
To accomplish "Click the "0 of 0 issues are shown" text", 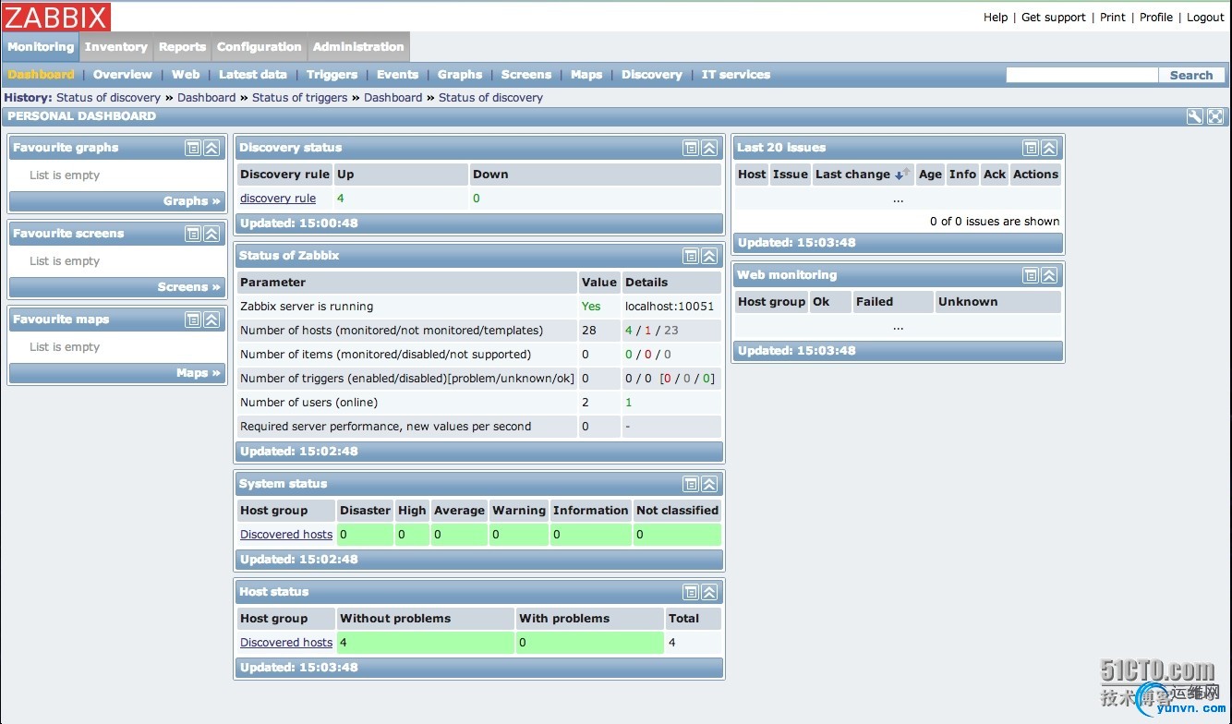I will (x=995, y=222).
